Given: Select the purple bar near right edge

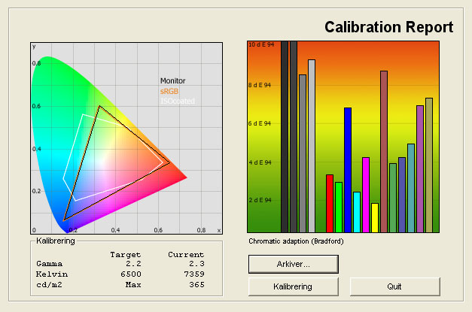Looking at the screenshot, I should click(x=420, y=168).
